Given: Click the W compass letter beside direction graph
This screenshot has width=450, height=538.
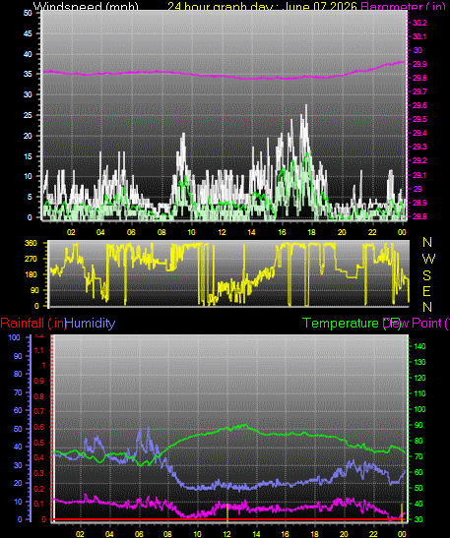Looking at the screenshot, I should [428, 259].
